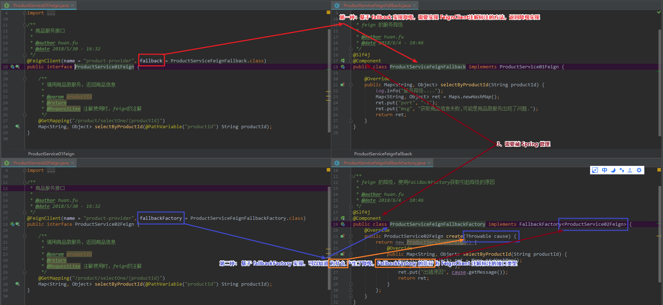
Task: Toggle the punctuation mode icon in the IME bar
Action: click(x=621, y=170)
